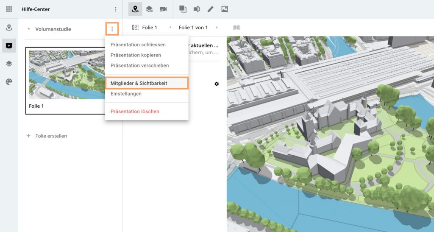Collapse Volumenstudie with the back arrow
Viewport: 434px width, 232px height.
click(x=28, y=29)
